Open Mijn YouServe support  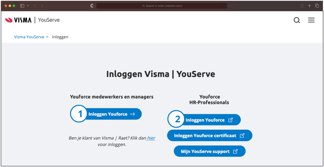[210, 151]
